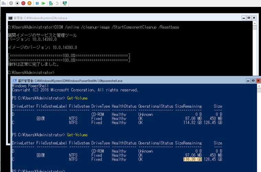
Task: Maximize the cmd.exe window
Action: coord(249,18)
